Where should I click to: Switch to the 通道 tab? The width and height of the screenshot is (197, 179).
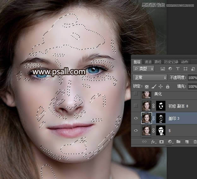click(x=148, y=62)
